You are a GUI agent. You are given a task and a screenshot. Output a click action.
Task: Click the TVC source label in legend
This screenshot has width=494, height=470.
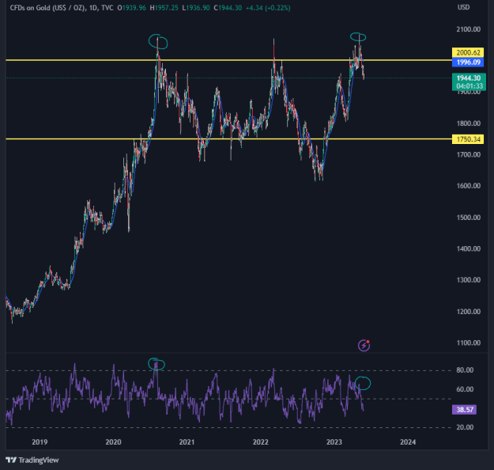coord(107,8)
